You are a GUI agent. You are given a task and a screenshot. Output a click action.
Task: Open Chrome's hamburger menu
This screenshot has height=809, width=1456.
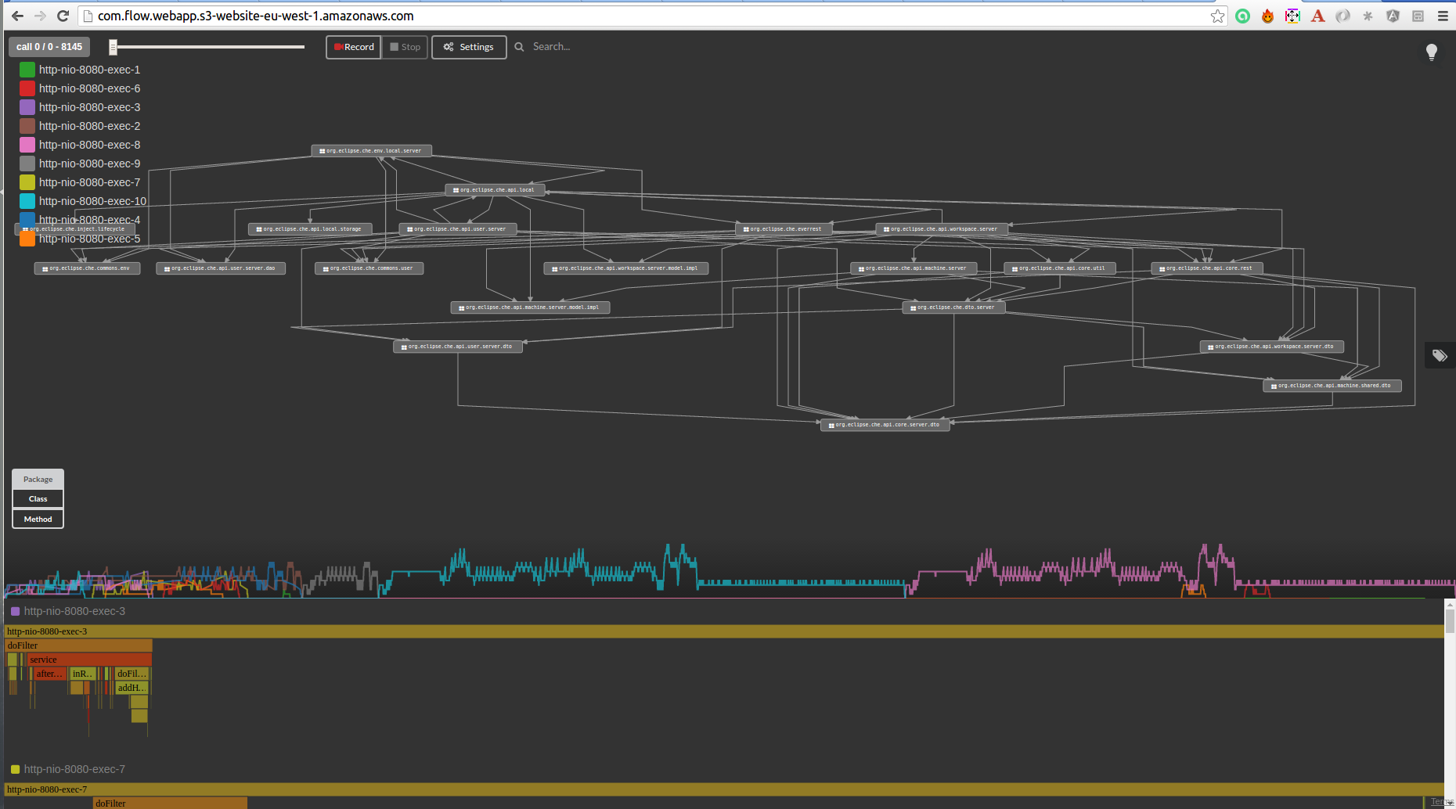pos(1444,16)
